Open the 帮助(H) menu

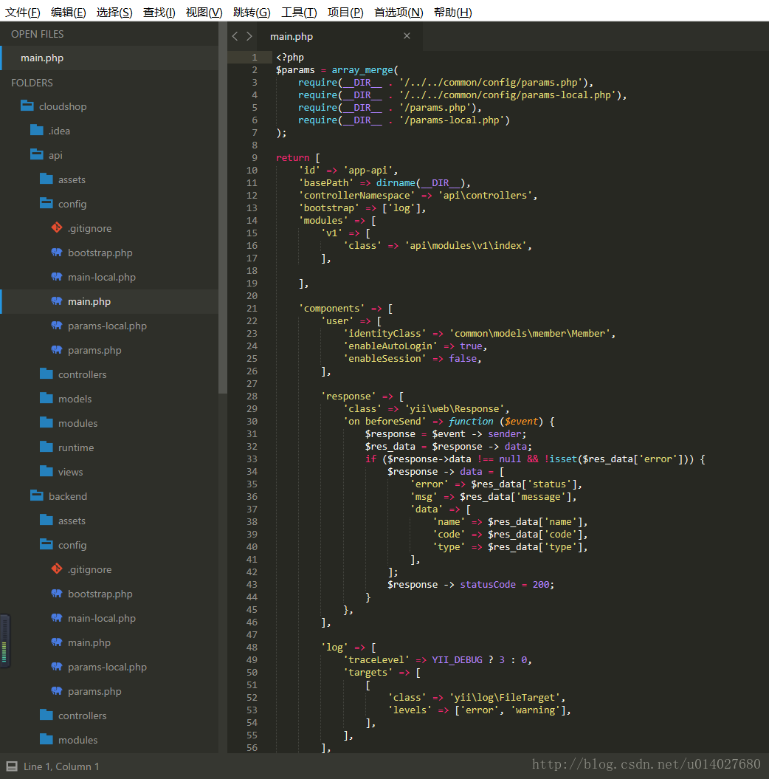[452, 12]
